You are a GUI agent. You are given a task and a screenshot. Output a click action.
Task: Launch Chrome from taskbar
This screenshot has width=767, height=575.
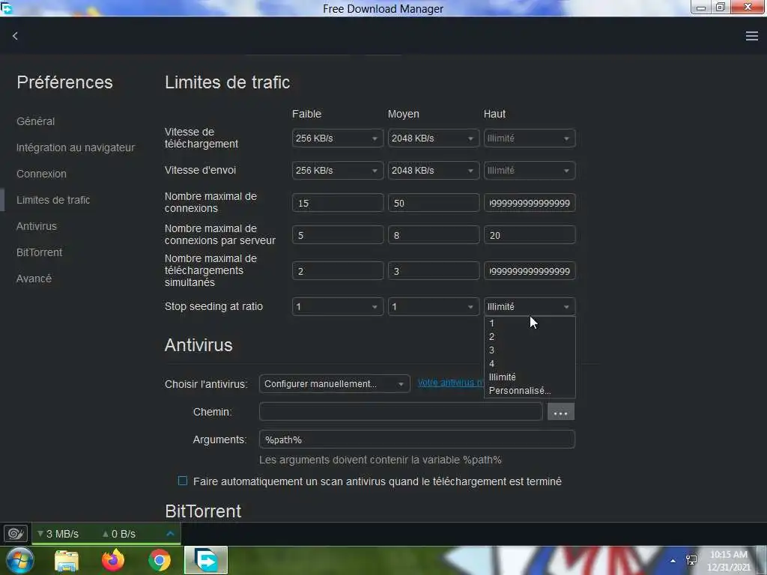(160, 560)
